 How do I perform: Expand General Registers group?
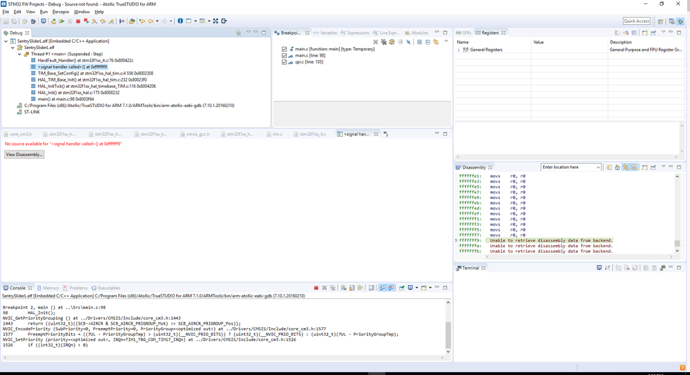pos(459,50)
